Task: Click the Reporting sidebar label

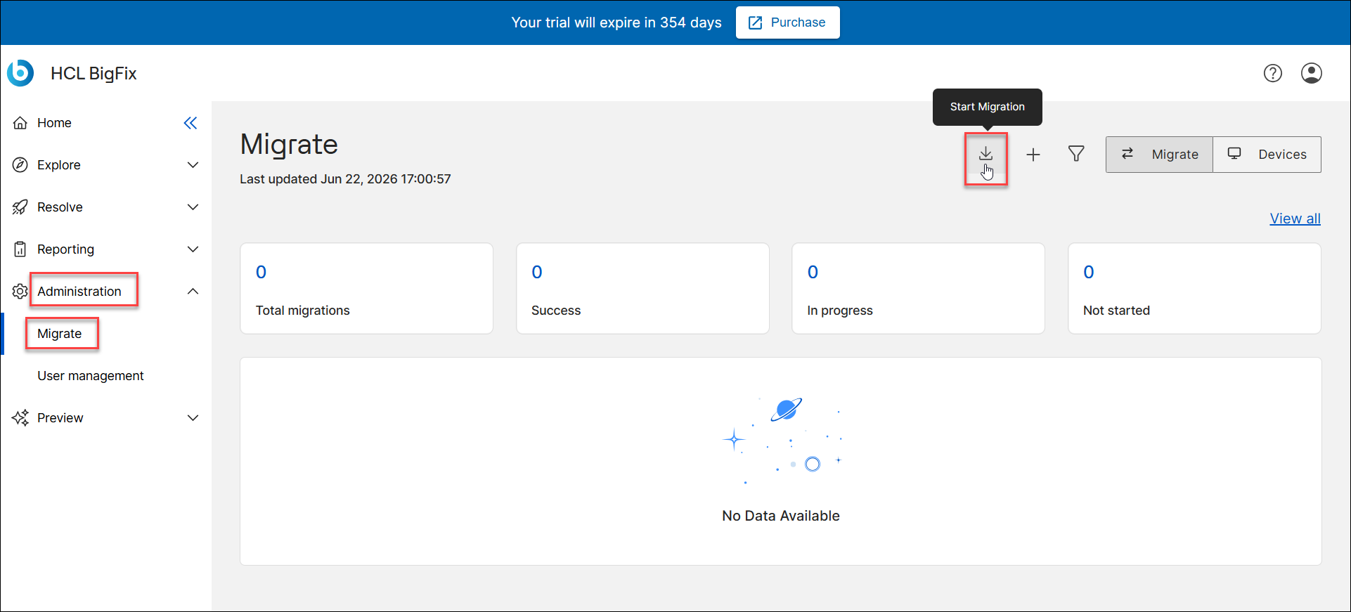Action: 65,249
